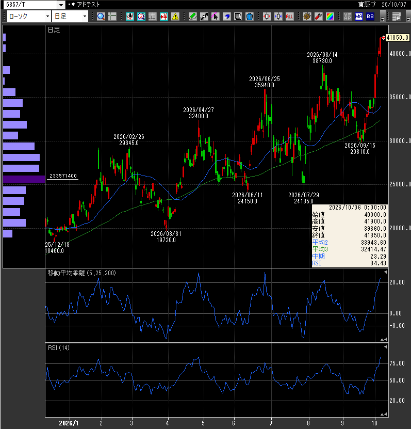Viewport: 411px width, 429px height.
Task: Click the 移動平均乖離 panel bottom resize arrows
Action: coord(384,339)
